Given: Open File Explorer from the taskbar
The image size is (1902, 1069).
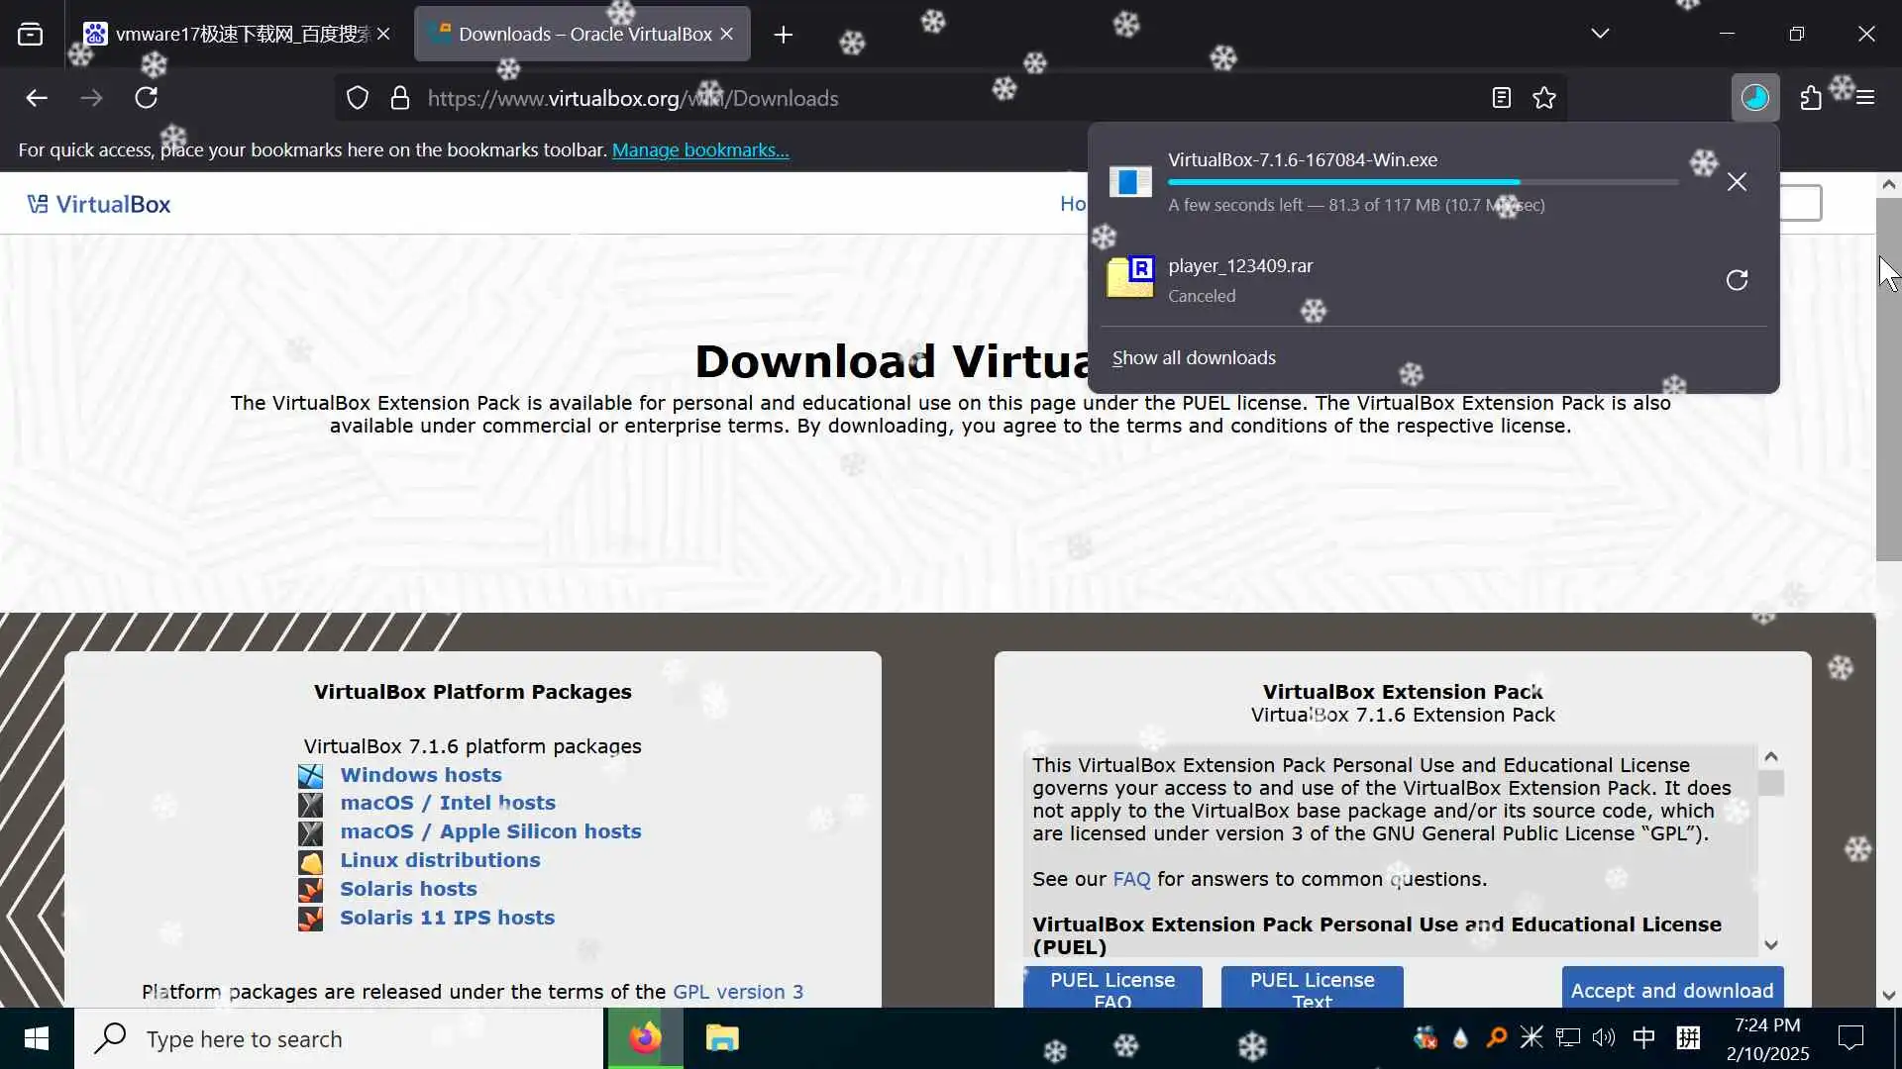Looking at the screenshot, I should [x=722, y=1039].
